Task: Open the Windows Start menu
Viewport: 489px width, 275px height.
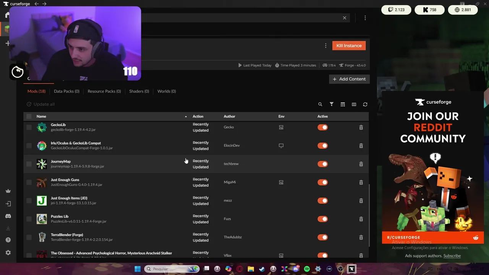Action: pyautogui.click(x=138, y=269)
